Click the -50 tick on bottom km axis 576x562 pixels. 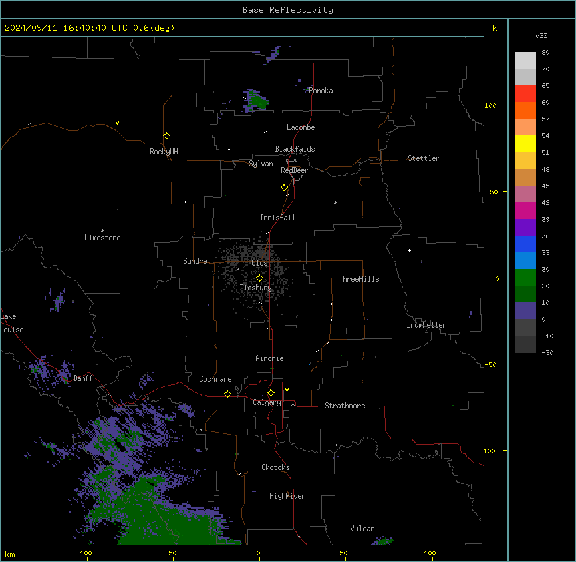point(170,553)
